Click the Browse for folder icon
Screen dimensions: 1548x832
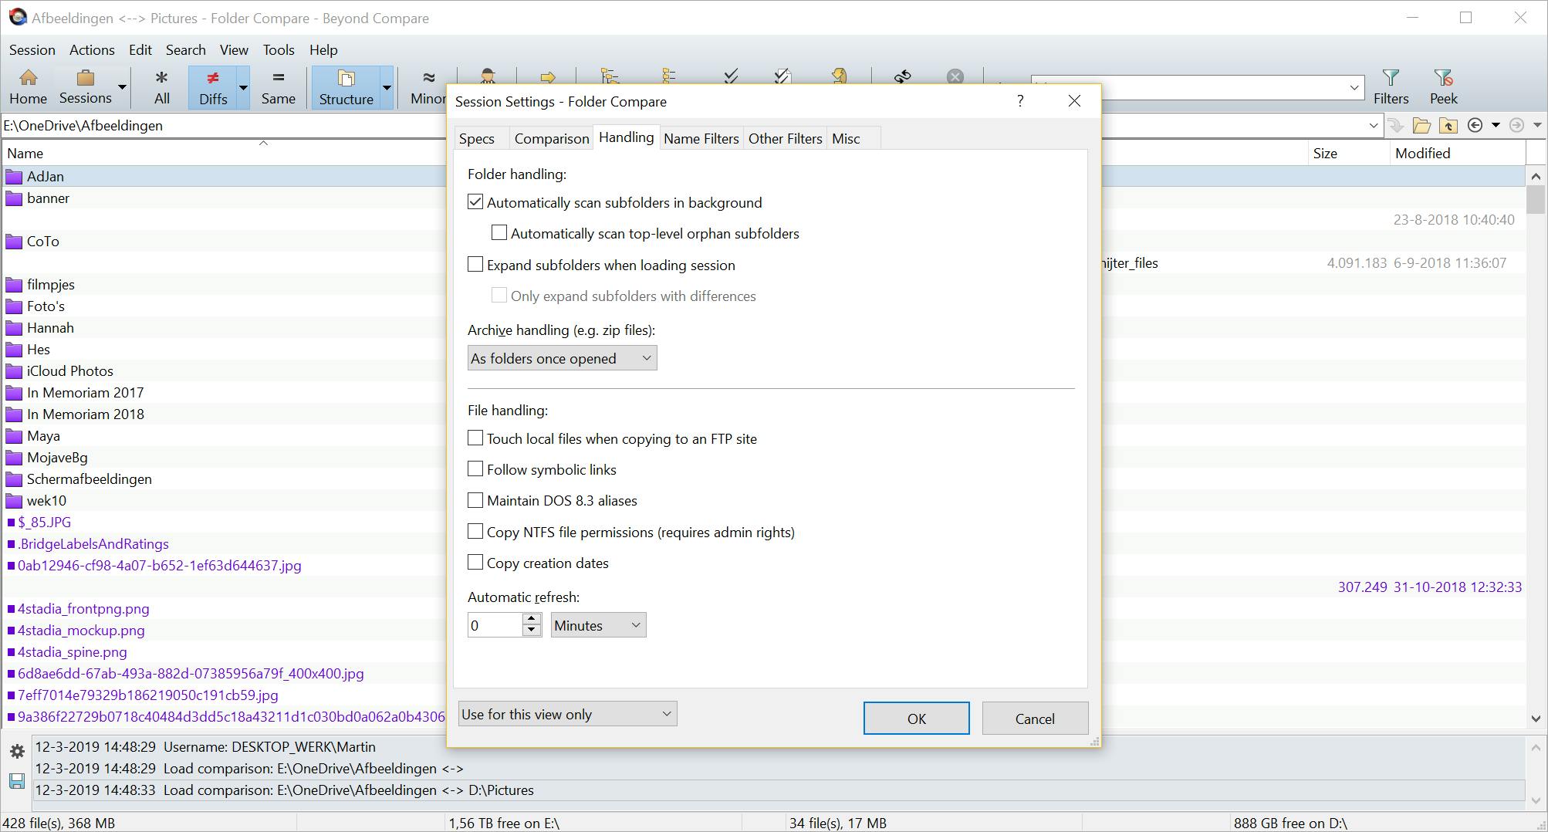1421,125
